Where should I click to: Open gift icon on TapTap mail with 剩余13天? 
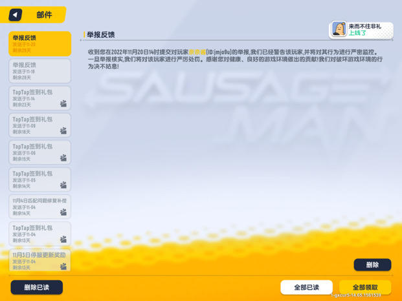click(x=63, y=239)
